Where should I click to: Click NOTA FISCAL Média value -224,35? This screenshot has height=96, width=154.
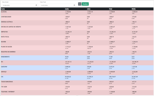134,37
